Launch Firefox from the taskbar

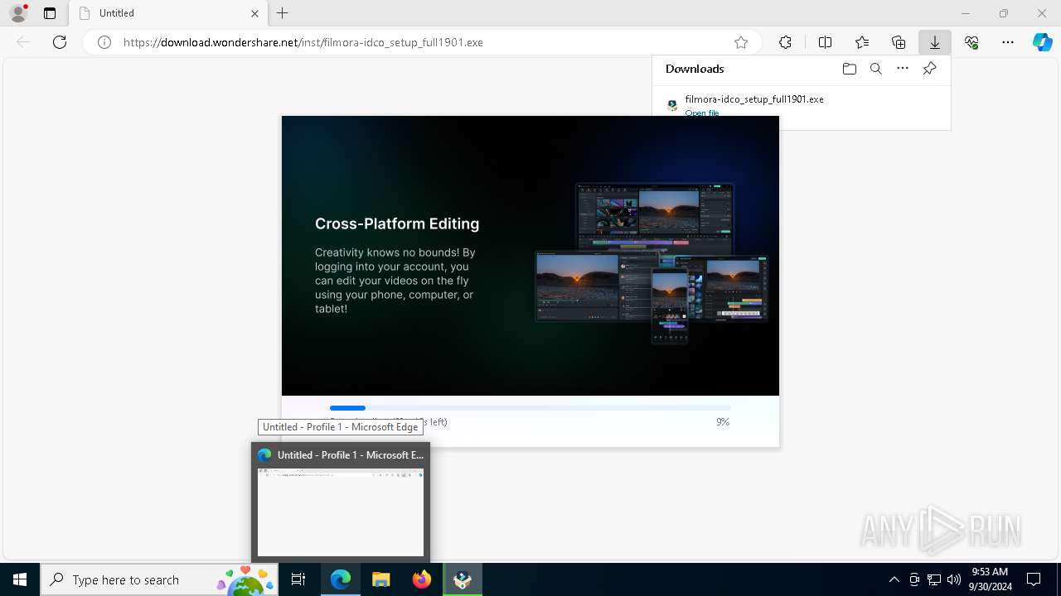[422, 579]
